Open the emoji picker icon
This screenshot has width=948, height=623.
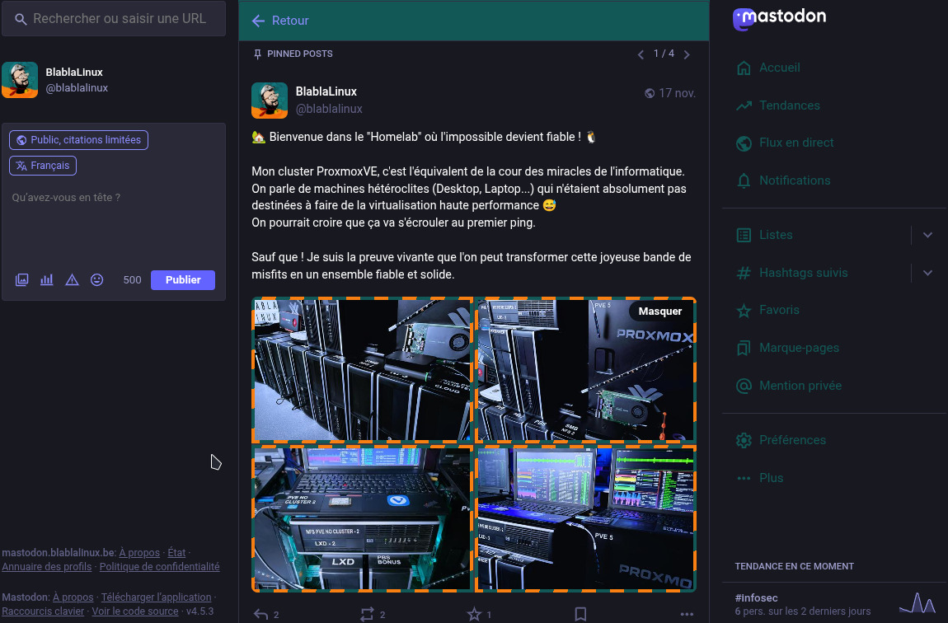point(96,280)
